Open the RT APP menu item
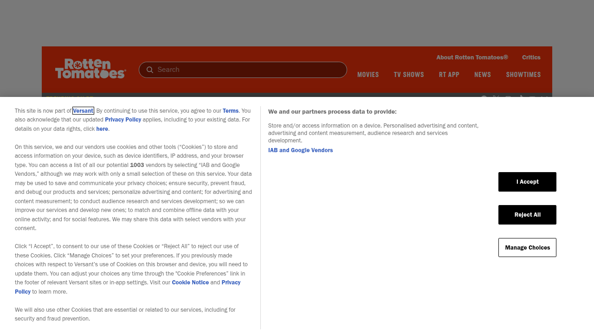This screenshot has width=594, height=334. 449,75
